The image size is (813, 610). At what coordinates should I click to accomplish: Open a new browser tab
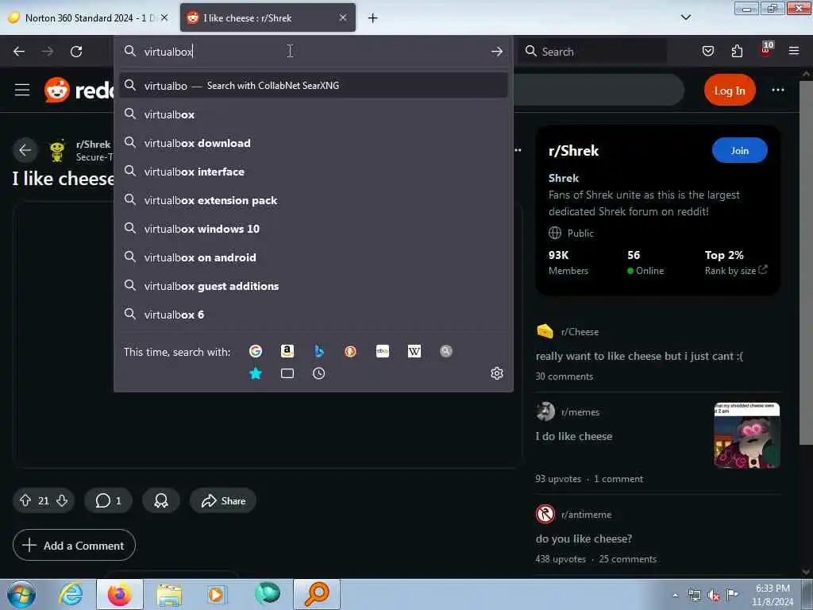[x=373, y=18]
